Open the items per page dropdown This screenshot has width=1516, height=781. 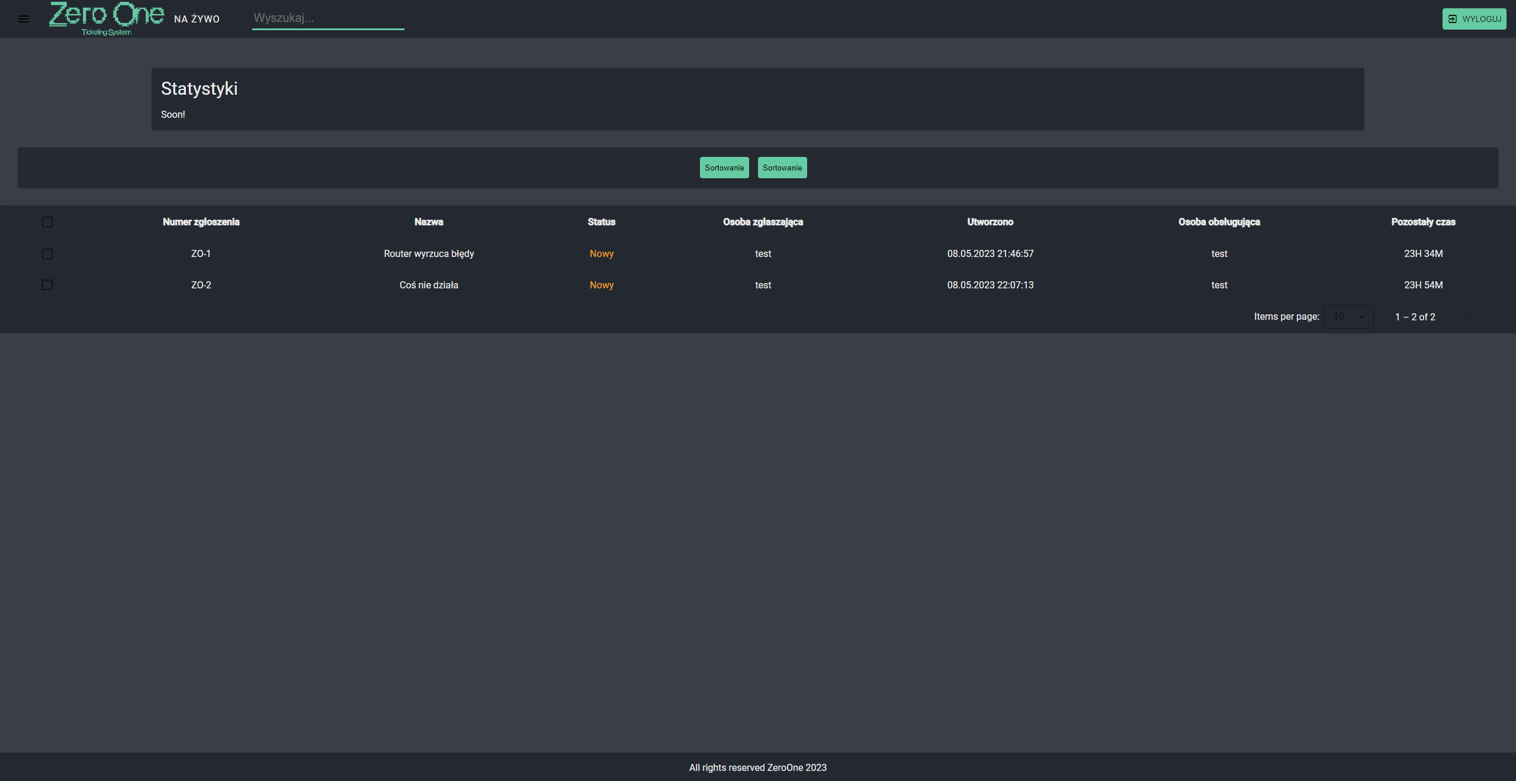click(x=1348, y=317)
